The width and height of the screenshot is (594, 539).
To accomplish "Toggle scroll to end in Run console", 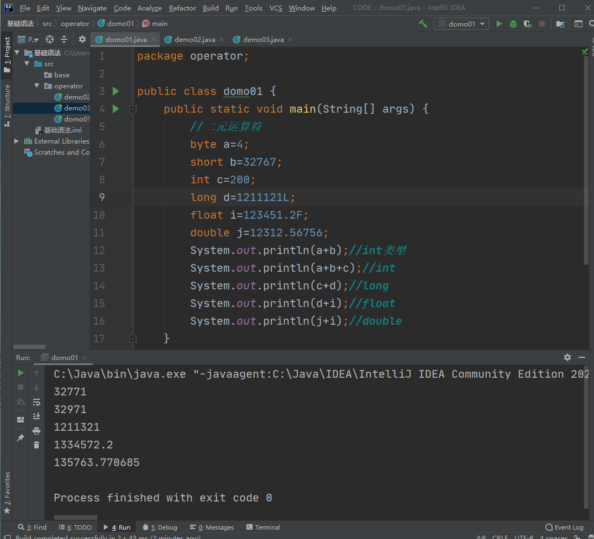I will pos(36,416).
